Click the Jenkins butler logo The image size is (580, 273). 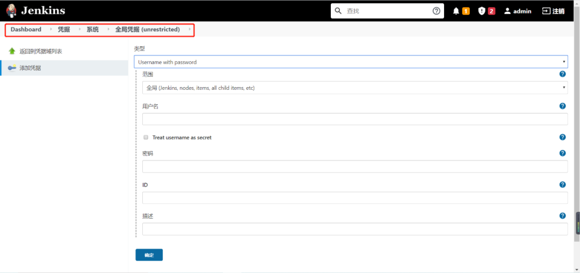11,11
